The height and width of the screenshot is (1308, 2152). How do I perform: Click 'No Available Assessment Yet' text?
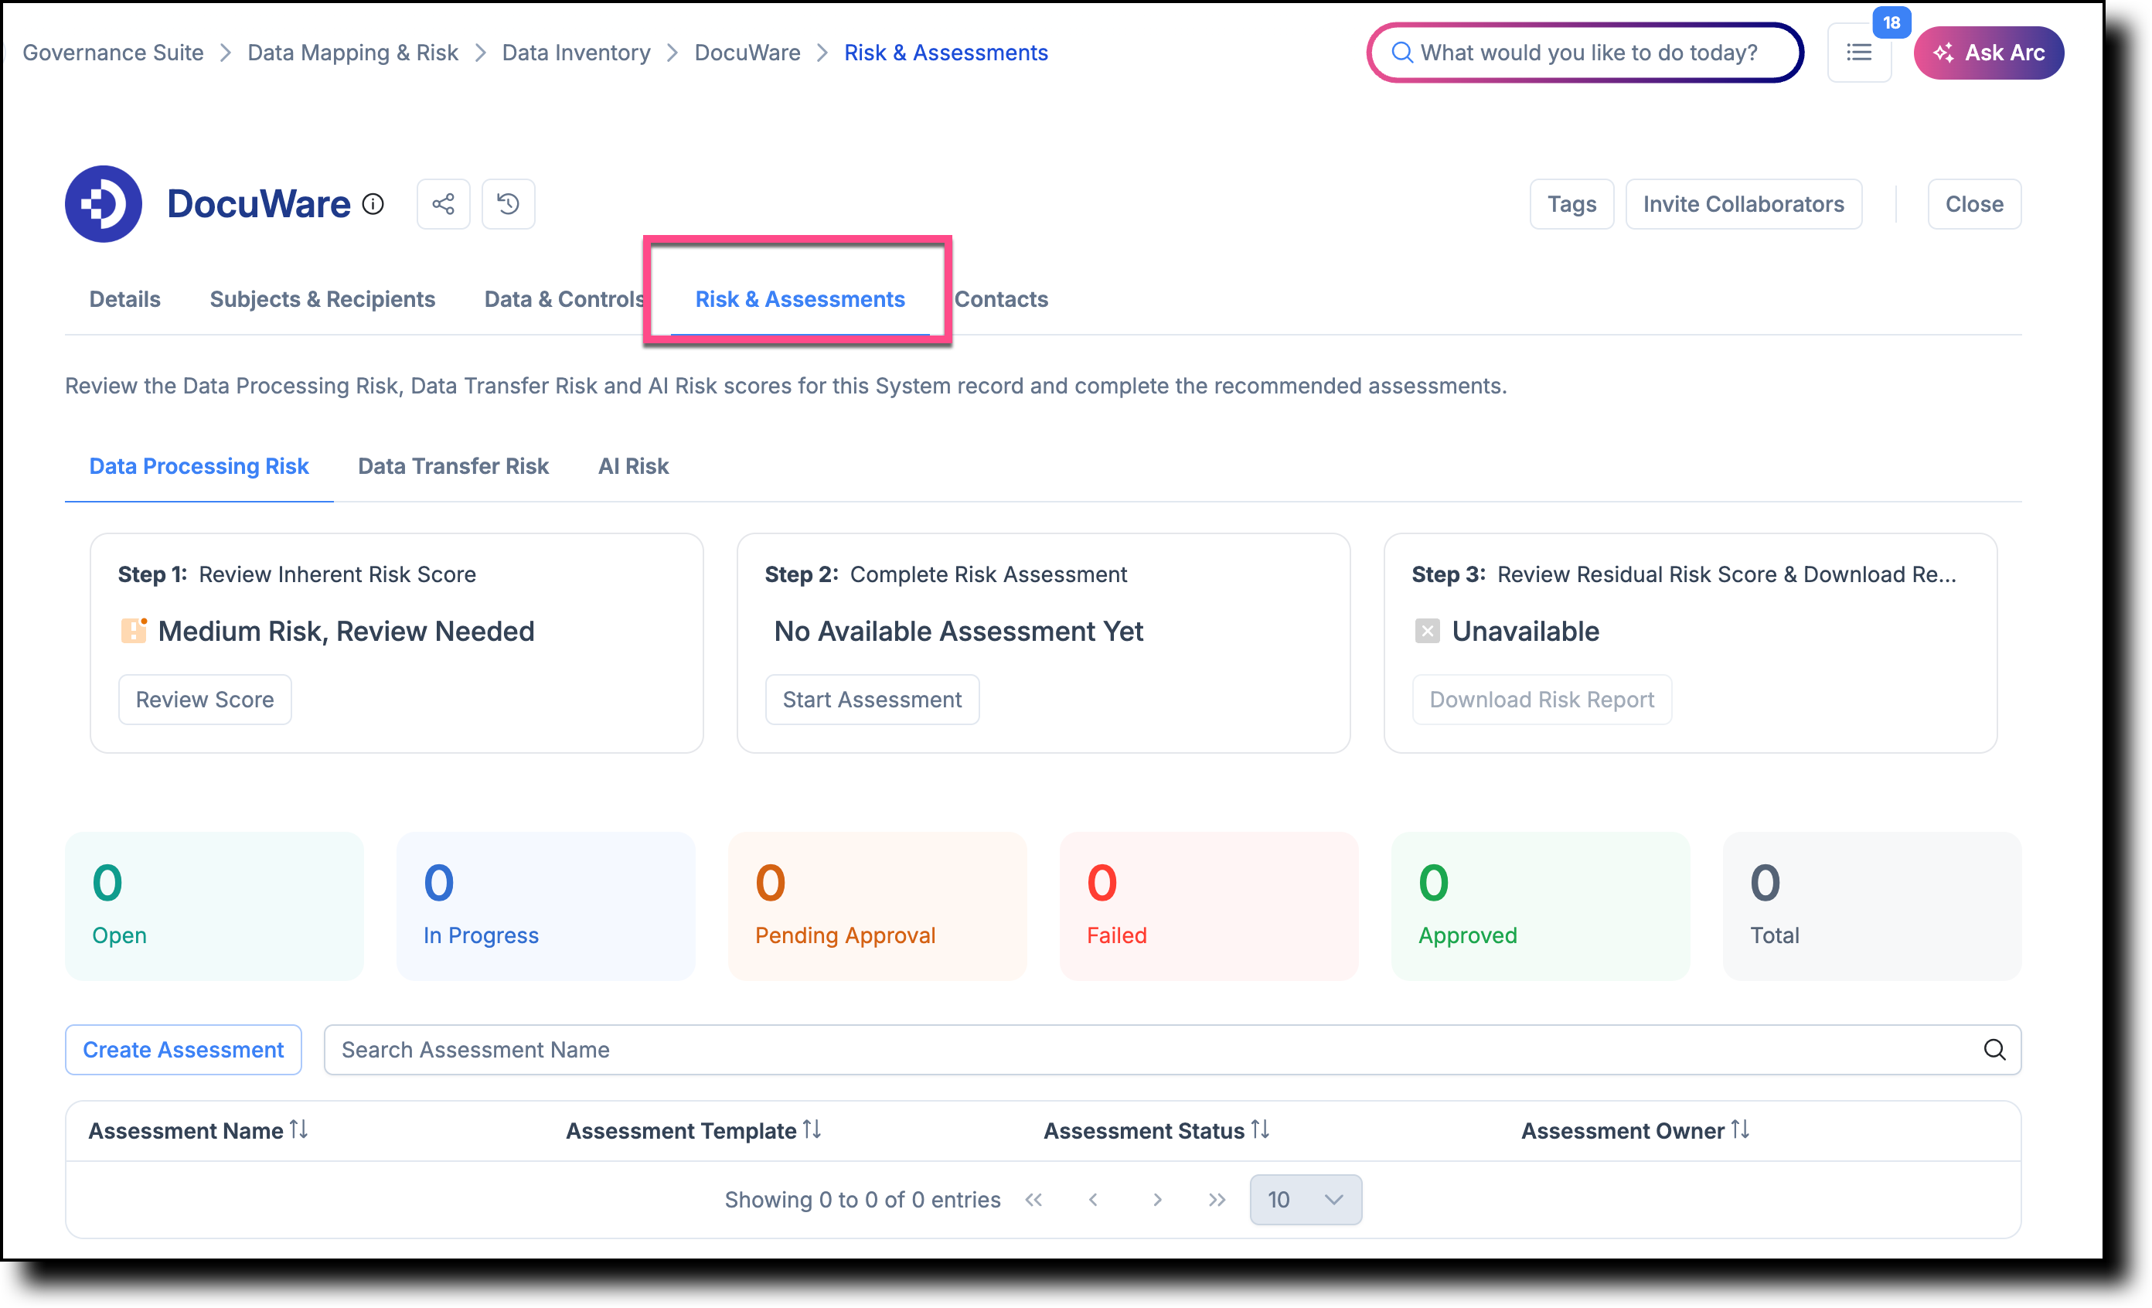(x=958, y=631)
